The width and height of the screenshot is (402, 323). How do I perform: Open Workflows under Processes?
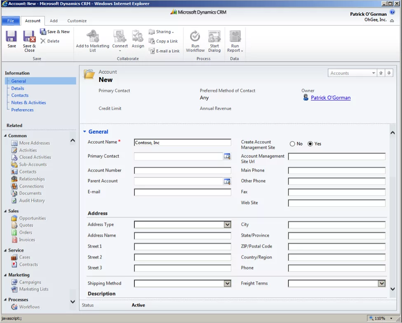[30, 307]
